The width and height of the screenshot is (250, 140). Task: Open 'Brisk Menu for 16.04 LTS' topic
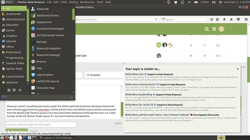coord(139,105)
